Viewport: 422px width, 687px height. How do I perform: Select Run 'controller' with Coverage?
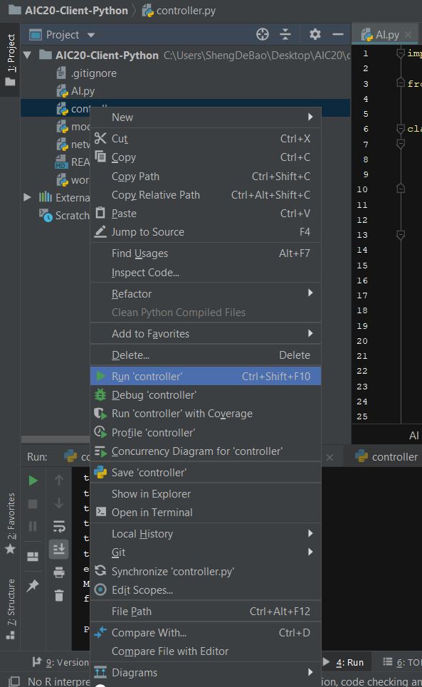click(206, 414)
